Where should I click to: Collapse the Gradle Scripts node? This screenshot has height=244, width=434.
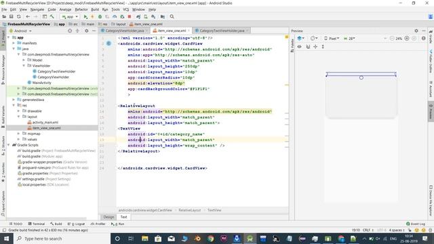(9, 145)
